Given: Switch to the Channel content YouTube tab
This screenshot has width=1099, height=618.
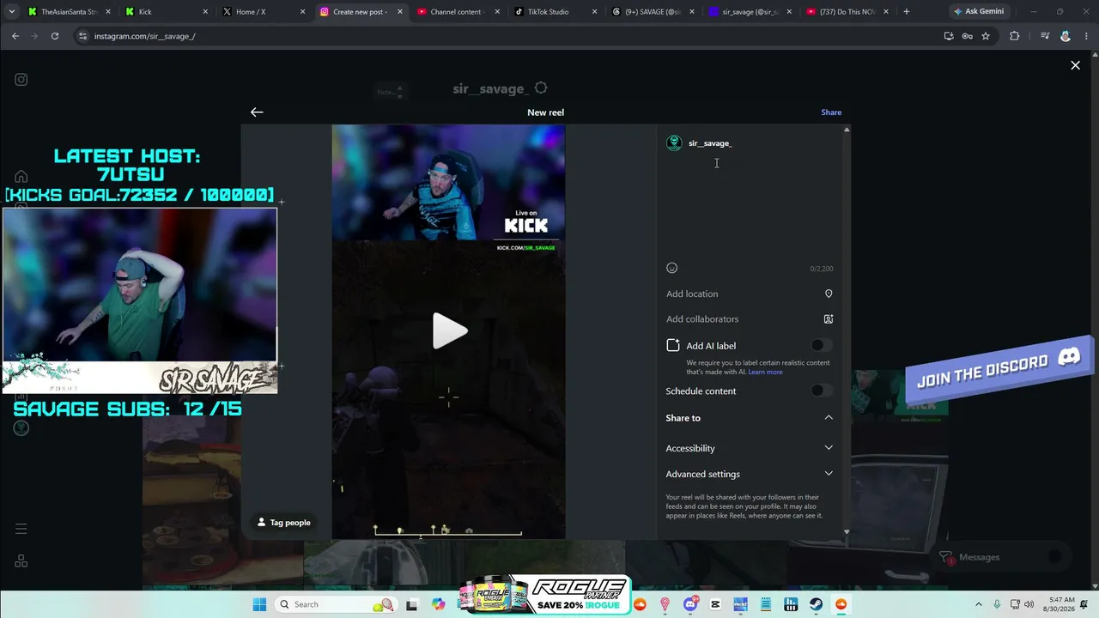Looking at the screenshot, I should 458,12.
